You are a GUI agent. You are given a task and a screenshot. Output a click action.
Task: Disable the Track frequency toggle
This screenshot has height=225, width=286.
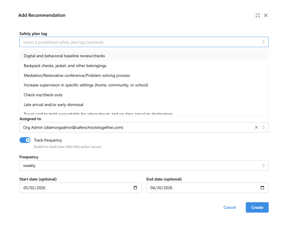click(x=25, y=140)
